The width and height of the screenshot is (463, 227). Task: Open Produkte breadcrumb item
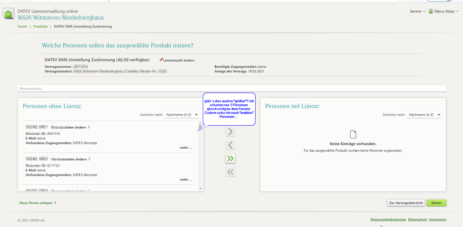pos(40,26)
